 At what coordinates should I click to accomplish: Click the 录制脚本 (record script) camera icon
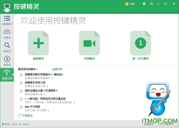89,43
